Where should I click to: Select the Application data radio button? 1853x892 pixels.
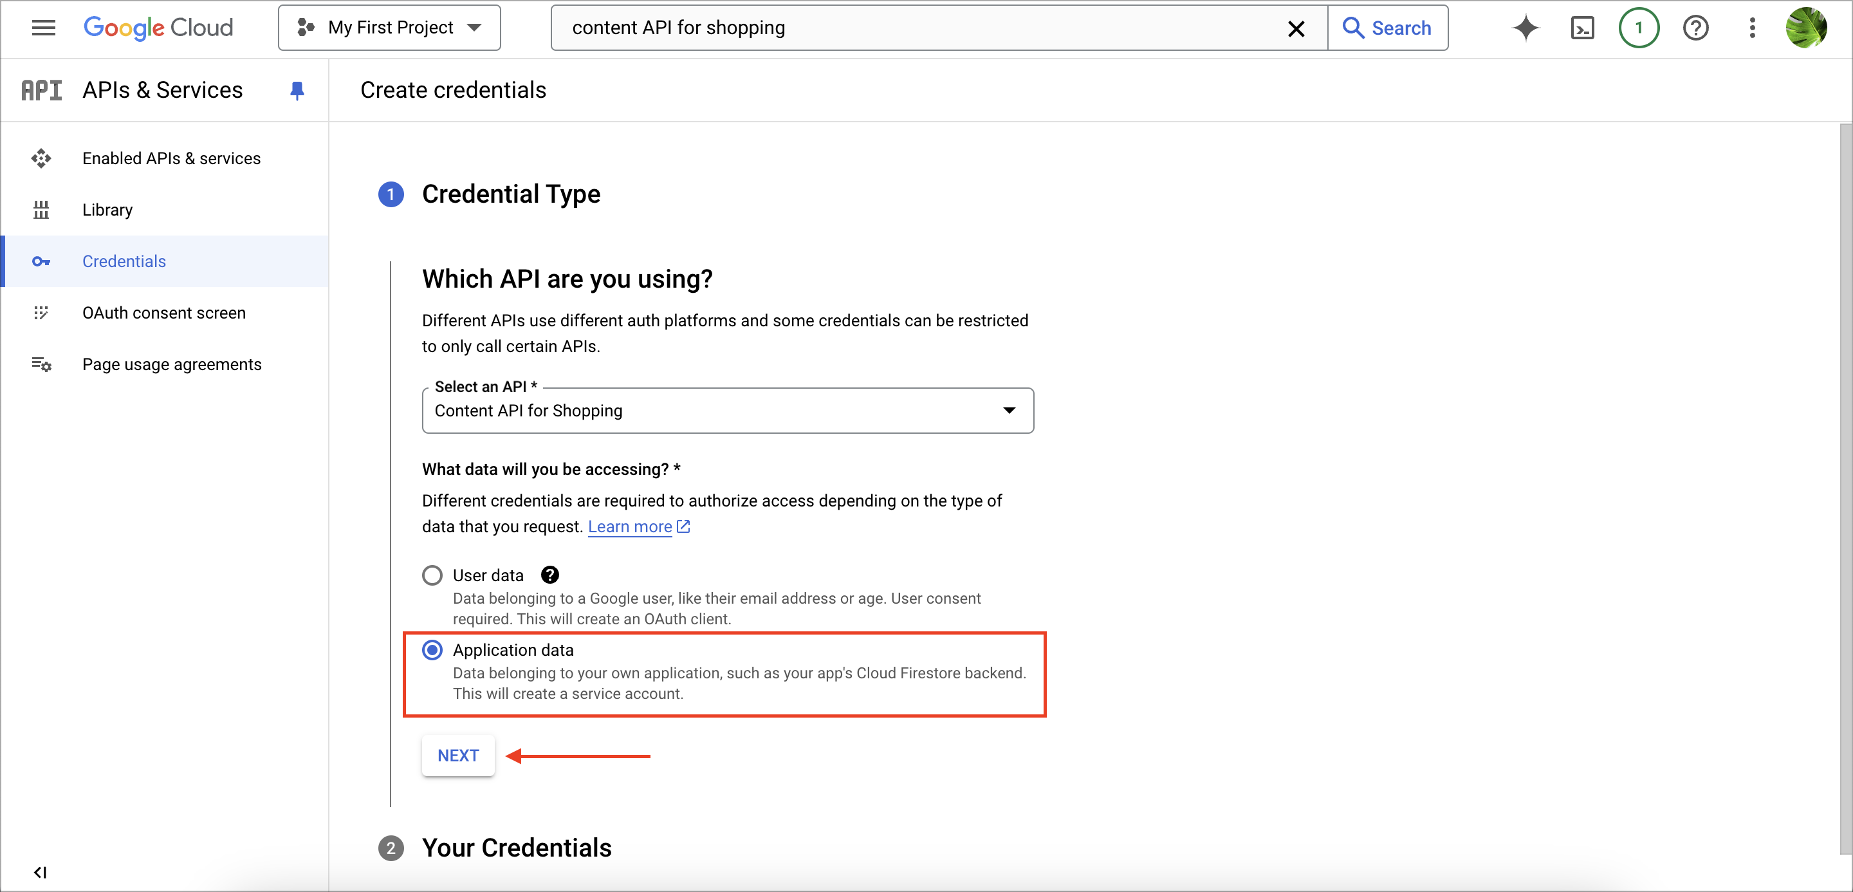point(432,650)
